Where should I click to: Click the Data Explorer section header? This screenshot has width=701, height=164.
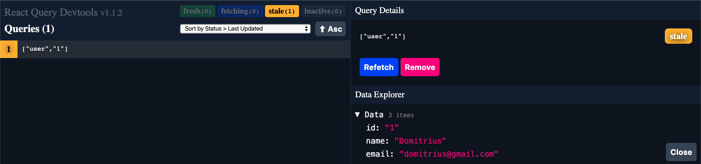[526, 94]
